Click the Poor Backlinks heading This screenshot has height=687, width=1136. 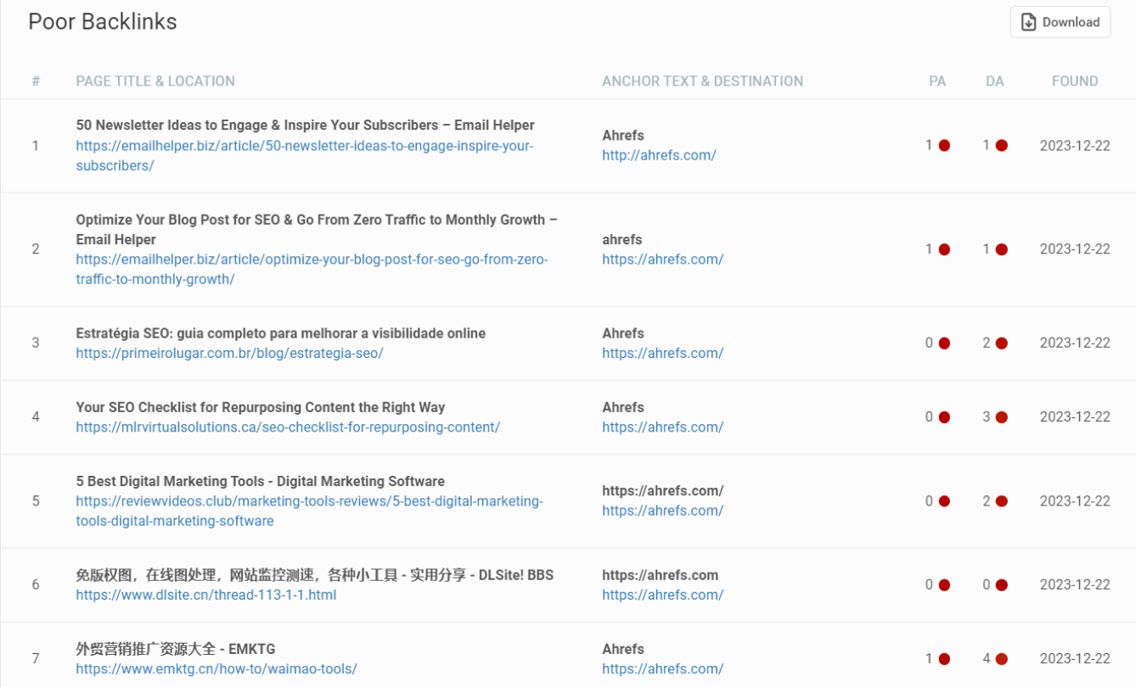[x=103, y=21]
